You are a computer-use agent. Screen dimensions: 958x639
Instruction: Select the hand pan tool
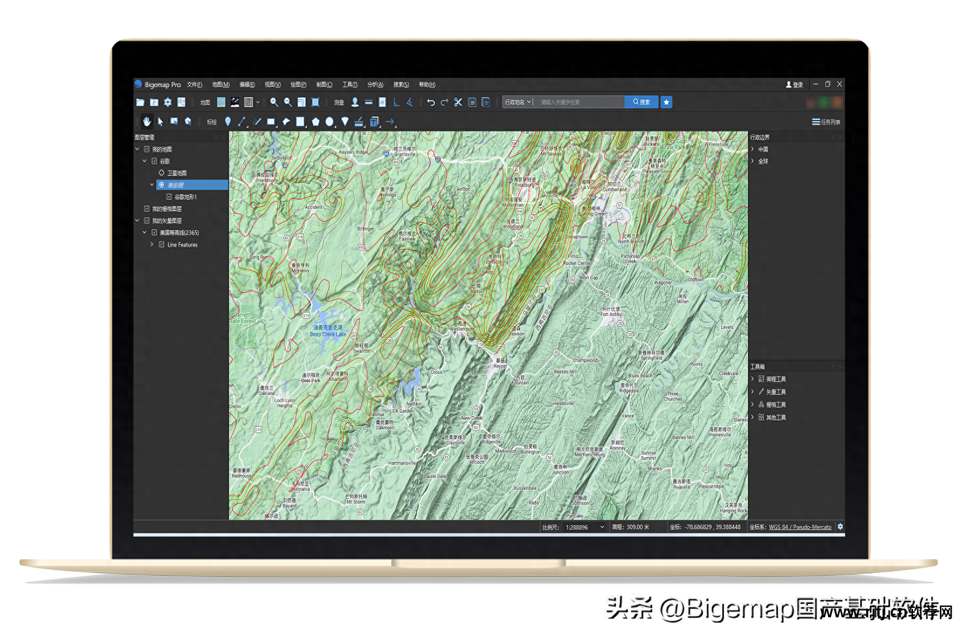click(147, 122)
